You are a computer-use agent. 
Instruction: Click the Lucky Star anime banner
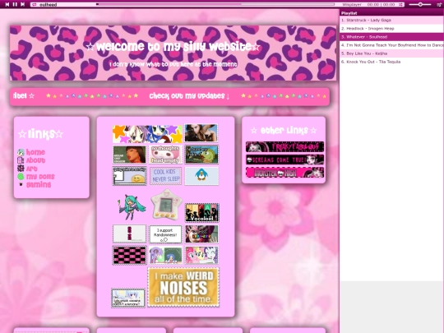tap(147, 134)
